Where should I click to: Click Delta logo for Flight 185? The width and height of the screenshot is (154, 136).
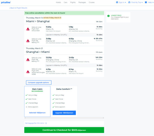pos(28,41)
